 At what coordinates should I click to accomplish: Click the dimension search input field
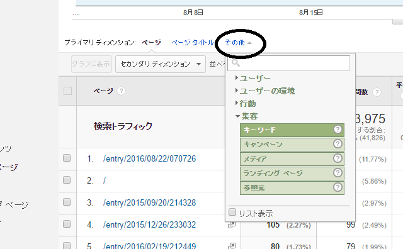pyautogui.click(x=288, y=63)
